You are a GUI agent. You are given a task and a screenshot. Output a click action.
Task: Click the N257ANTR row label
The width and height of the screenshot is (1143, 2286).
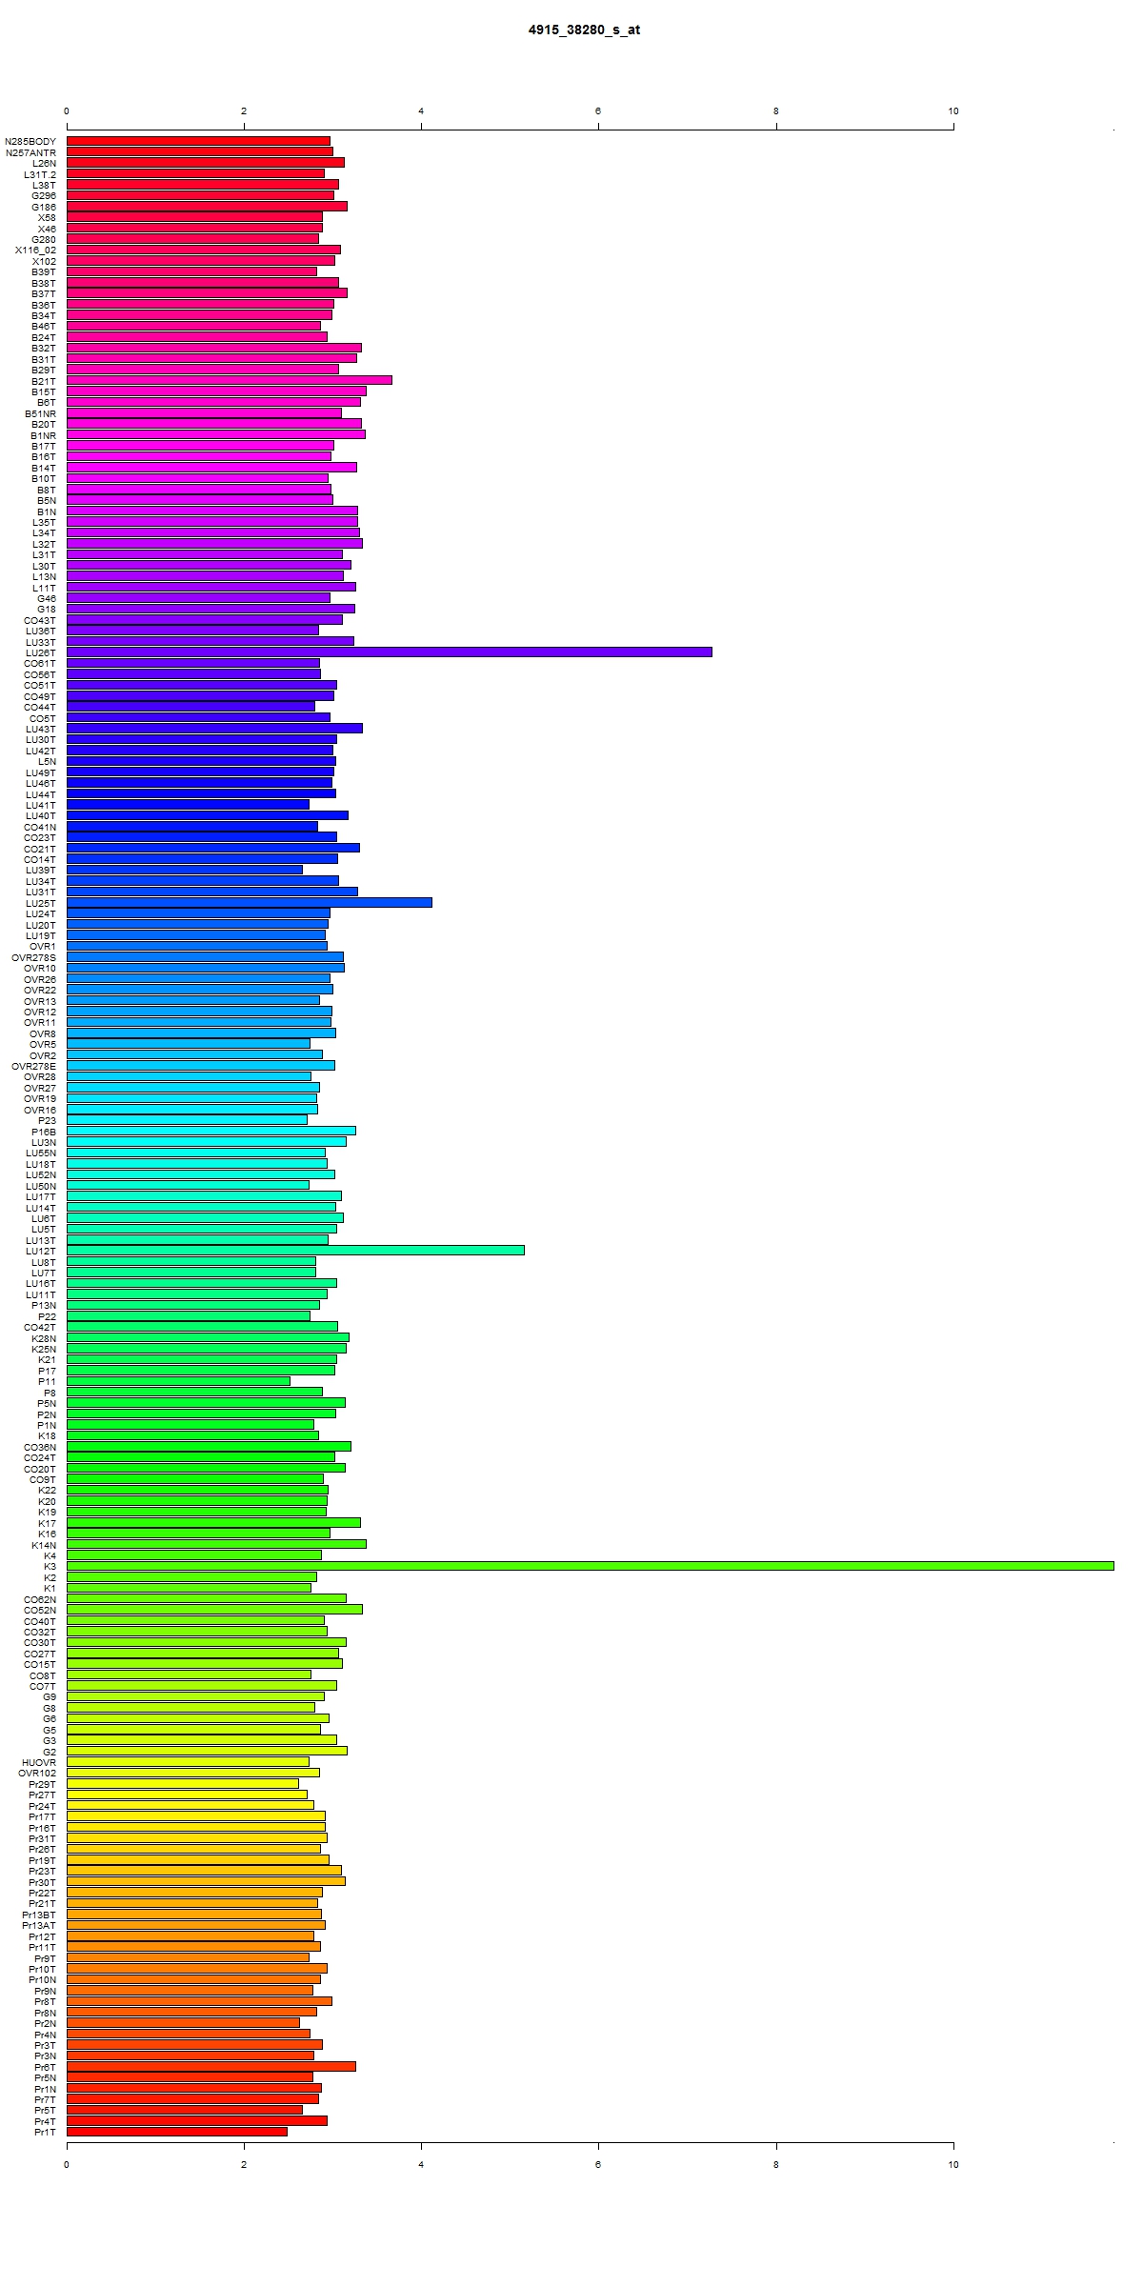click(x=30, y=152)
